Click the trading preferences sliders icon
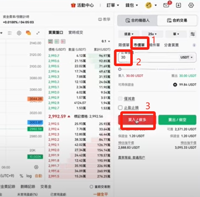Image resolution: width=200 pixels, height=197 pixels. pos(192,34)
